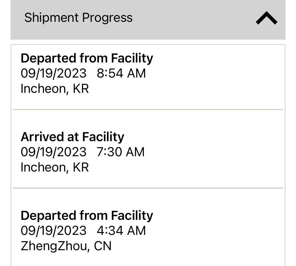Click the 4:34 AM timestamp
Screen dimensions: 296x266
(121, 231)
